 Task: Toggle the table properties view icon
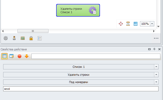click(x=4, y=56)
